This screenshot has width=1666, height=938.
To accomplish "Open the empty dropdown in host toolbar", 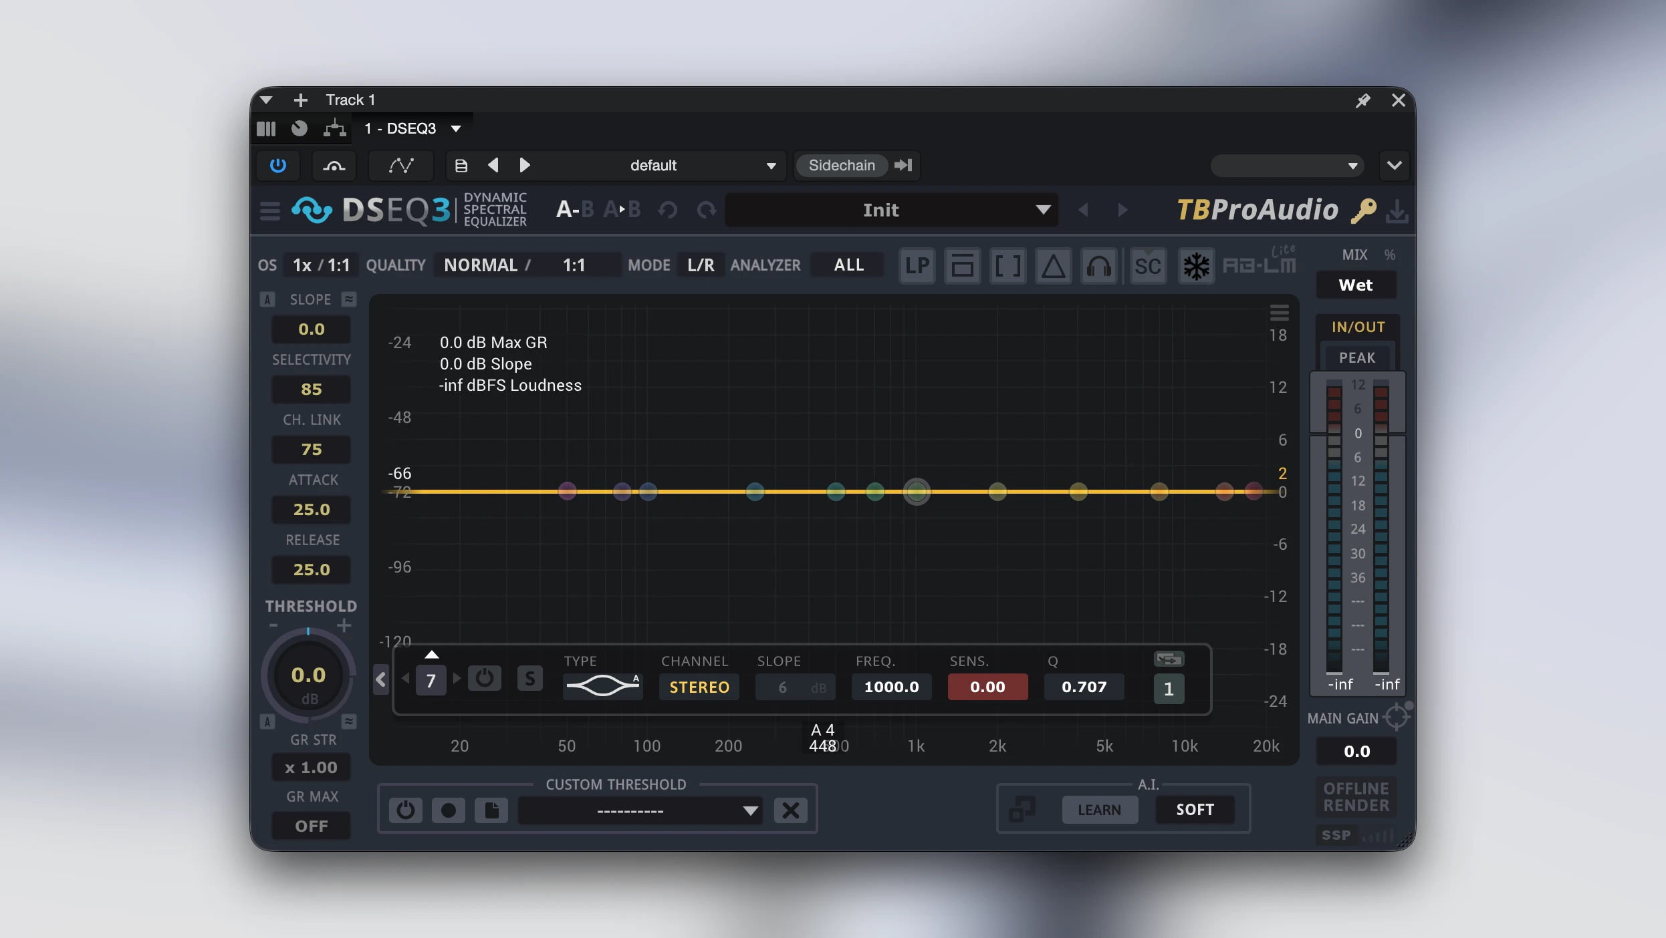I will 1288,165.
